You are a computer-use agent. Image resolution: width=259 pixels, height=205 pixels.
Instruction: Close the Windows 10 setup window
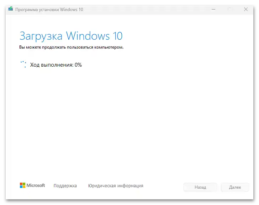[x=246, y=9]
